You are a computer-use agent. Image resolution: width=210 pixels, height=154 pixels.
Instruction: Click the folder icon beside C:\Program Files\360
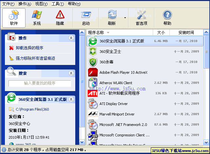[x=11, y=109]
